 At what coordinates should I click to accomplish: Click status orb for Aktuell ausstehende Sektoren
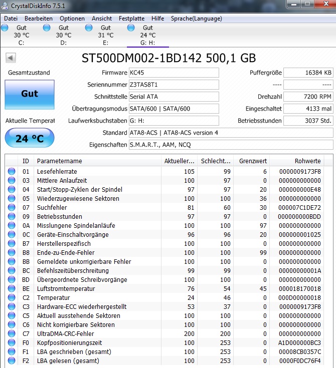coord(12,315)
